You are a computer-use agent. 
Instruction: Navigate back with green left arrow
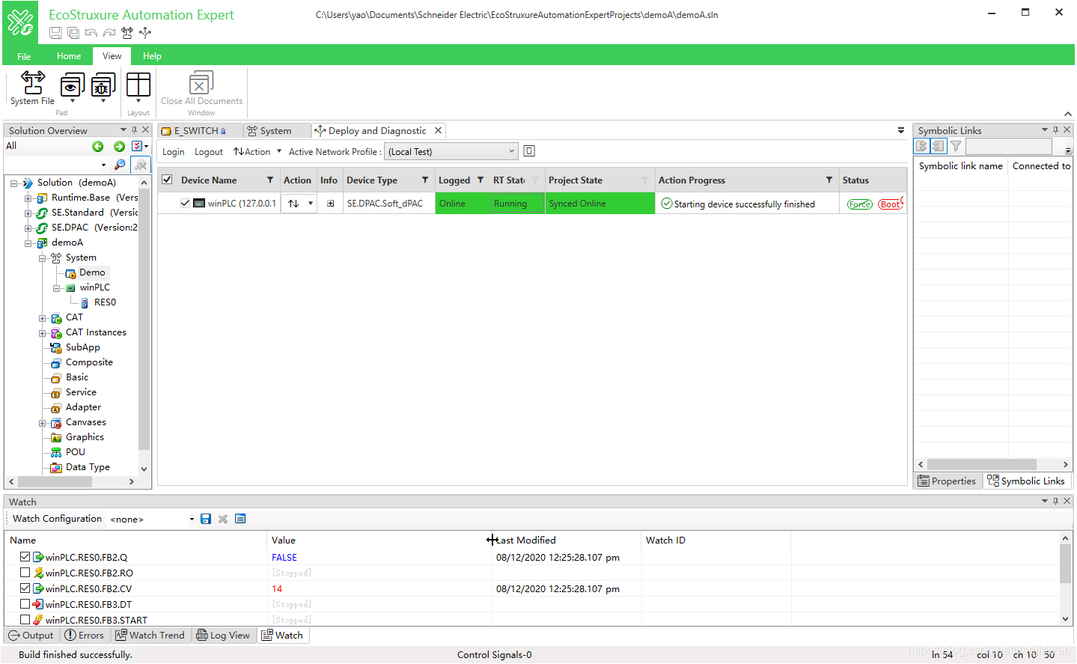tap(98, 146)
